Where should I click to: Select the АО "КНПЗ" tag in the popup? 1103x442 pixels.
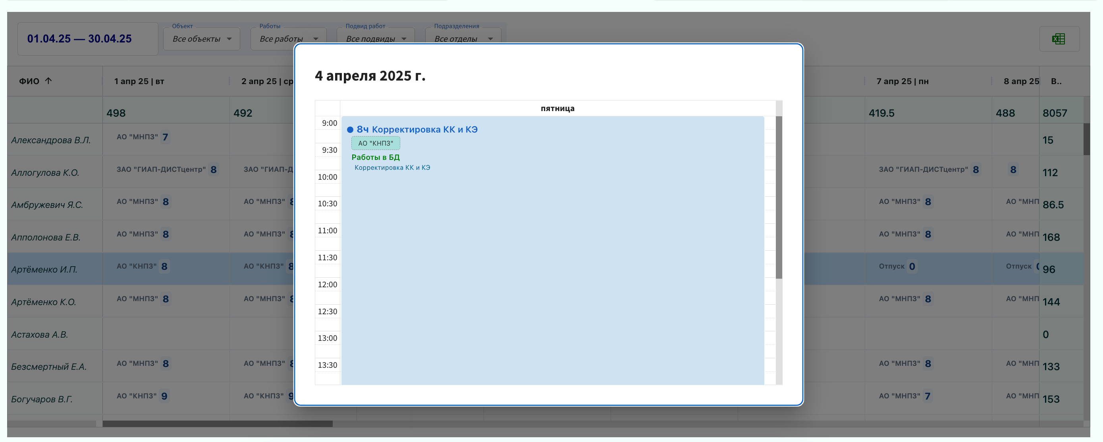pos(376,143)
